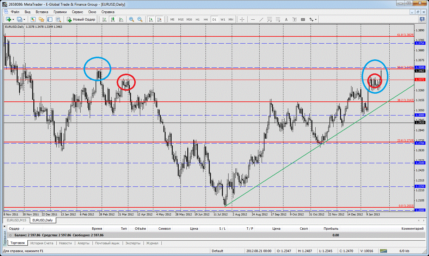This screenshot has height=256, width=429.
Task: Open the Market Watch window icon
Action: [33, 19]
